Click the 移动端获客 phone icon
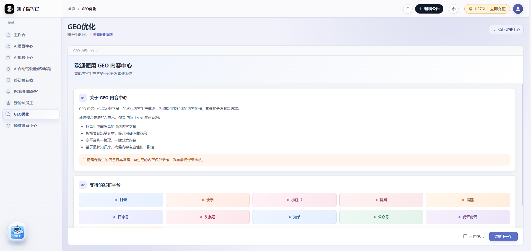 click(9, 80)
